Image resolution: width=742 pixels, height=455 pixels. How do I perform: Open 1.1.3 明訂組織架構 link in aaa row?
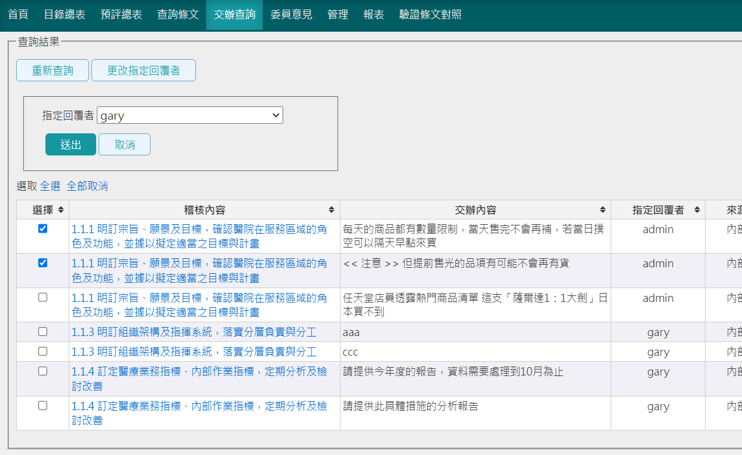(x=194, y=332)
